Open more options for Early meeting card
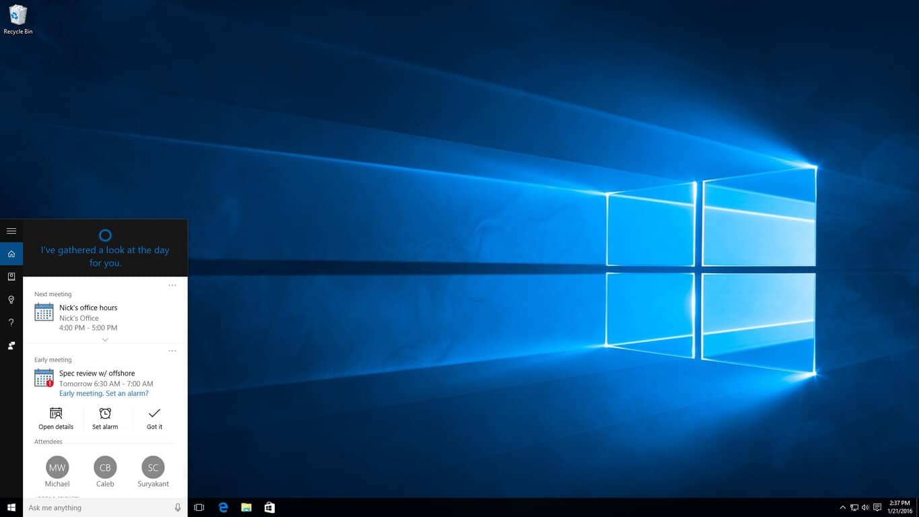The height and width of the screenshot is (517, 919). click(172, 351)
